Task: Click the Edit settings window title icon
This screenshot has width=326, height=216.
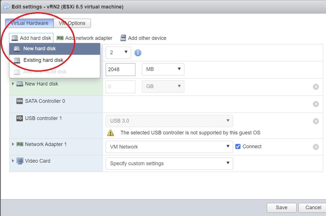Action: pos(7,7)
